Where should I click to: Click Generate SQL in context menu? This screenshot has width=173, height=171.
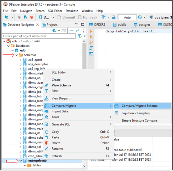61,124
